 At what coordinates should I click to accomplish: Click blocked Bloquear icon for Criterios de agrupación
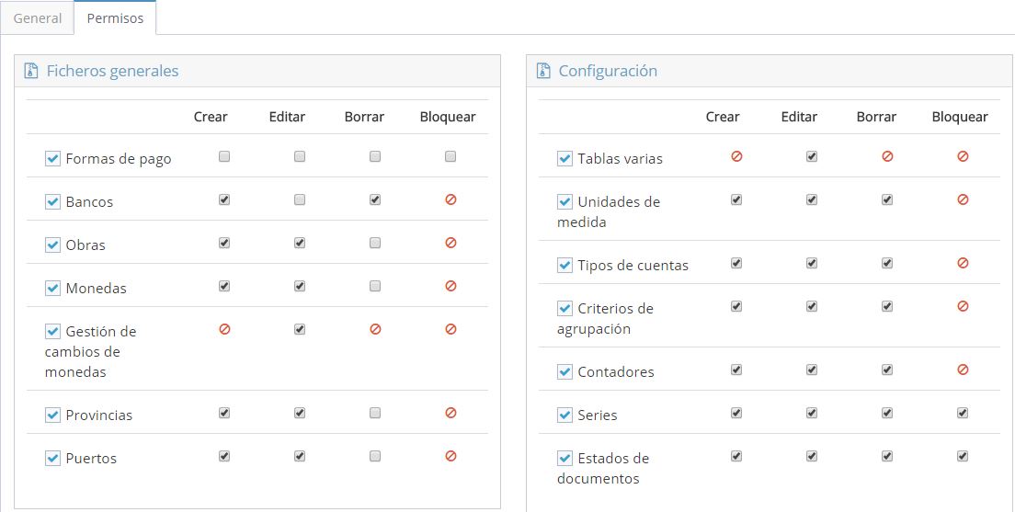pyautogui.click(x=963, y=306)
